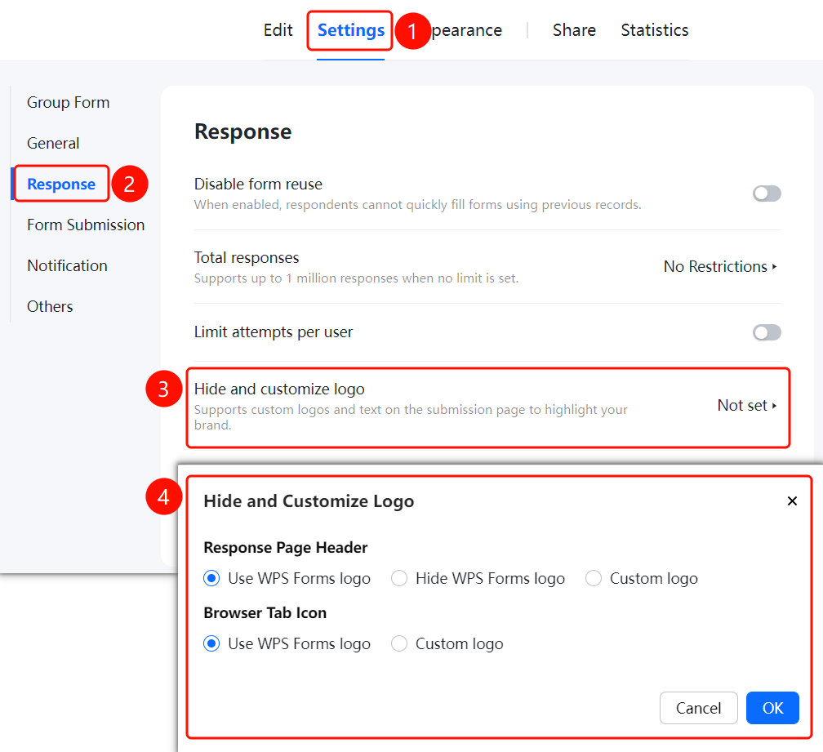The image size is (823, 752).
Task: Close the Hide and Customize Logo dialog
Action: coord(792,501)
